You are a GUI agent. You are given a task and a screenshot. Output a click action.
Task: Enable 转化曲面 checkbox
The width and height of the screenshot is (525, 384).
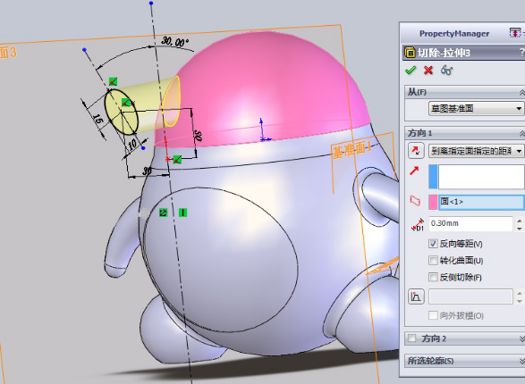click(x=433, y=261)
